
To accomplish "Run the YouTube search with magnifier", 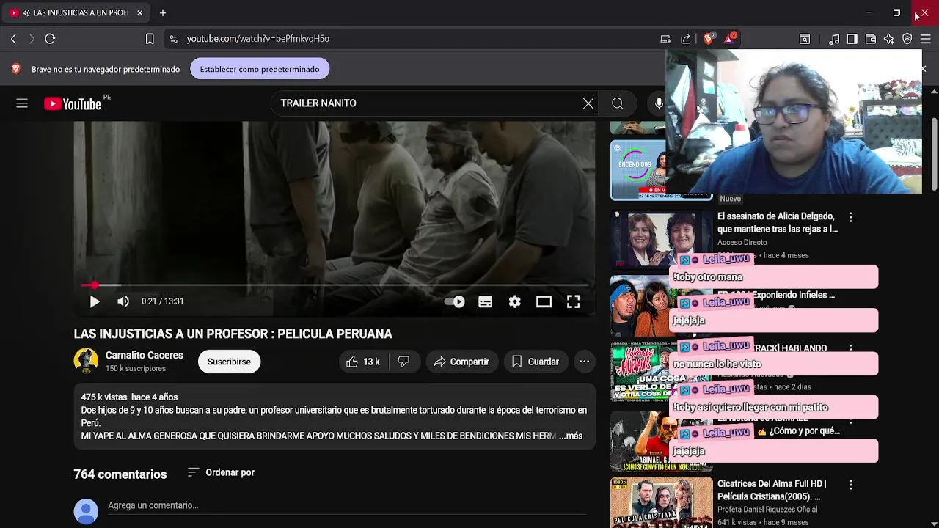I will tap(618, 103).
